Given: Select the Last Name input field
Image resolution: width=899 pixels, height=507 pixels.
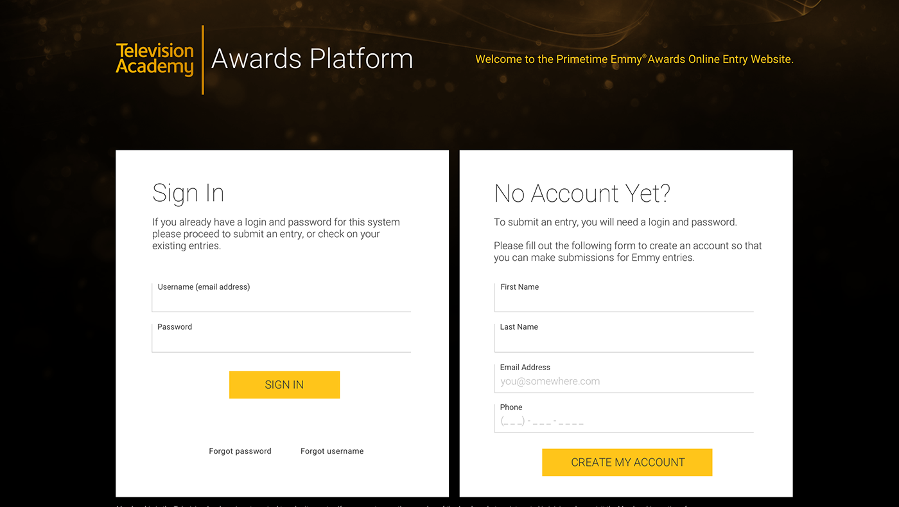Looking at the screenshot, I should coord(624,338).
